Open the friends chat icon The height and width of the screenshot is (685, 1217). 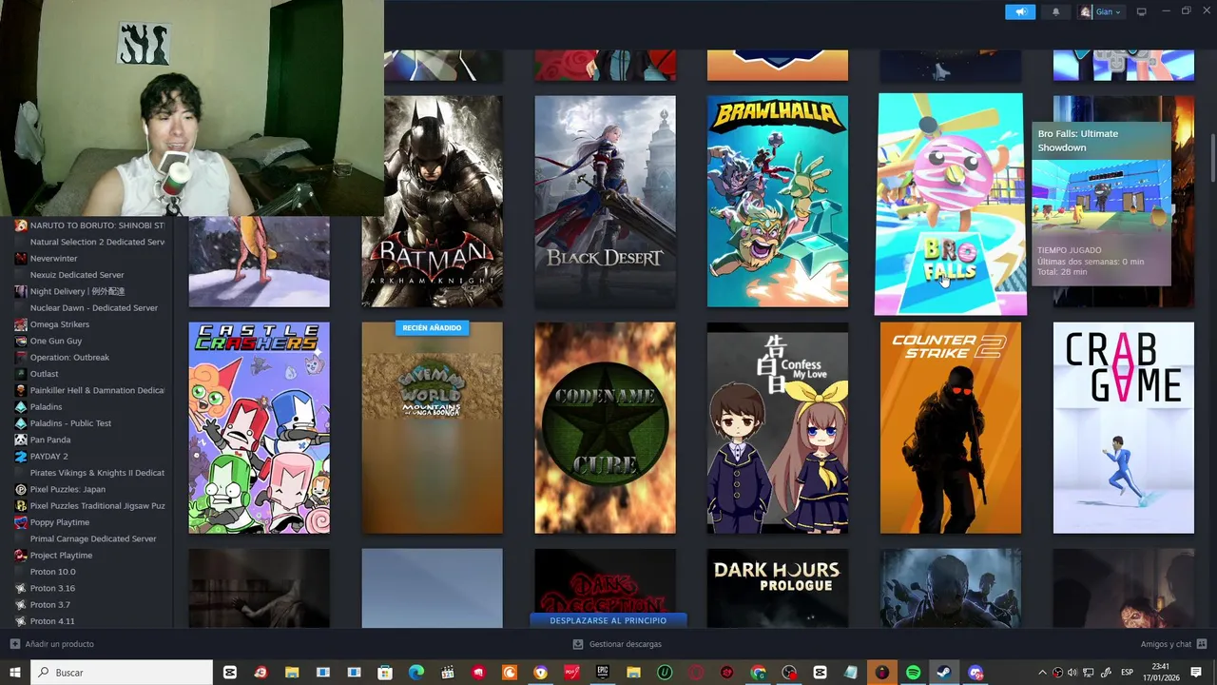pos(1202,644)
